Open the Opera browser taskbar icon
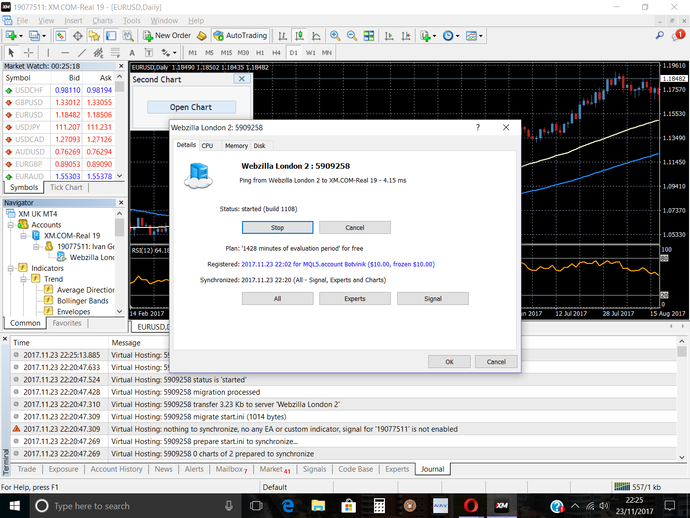The height and width of the screenshot is (518, 690). pyautogui.click(x=471, y=506)
